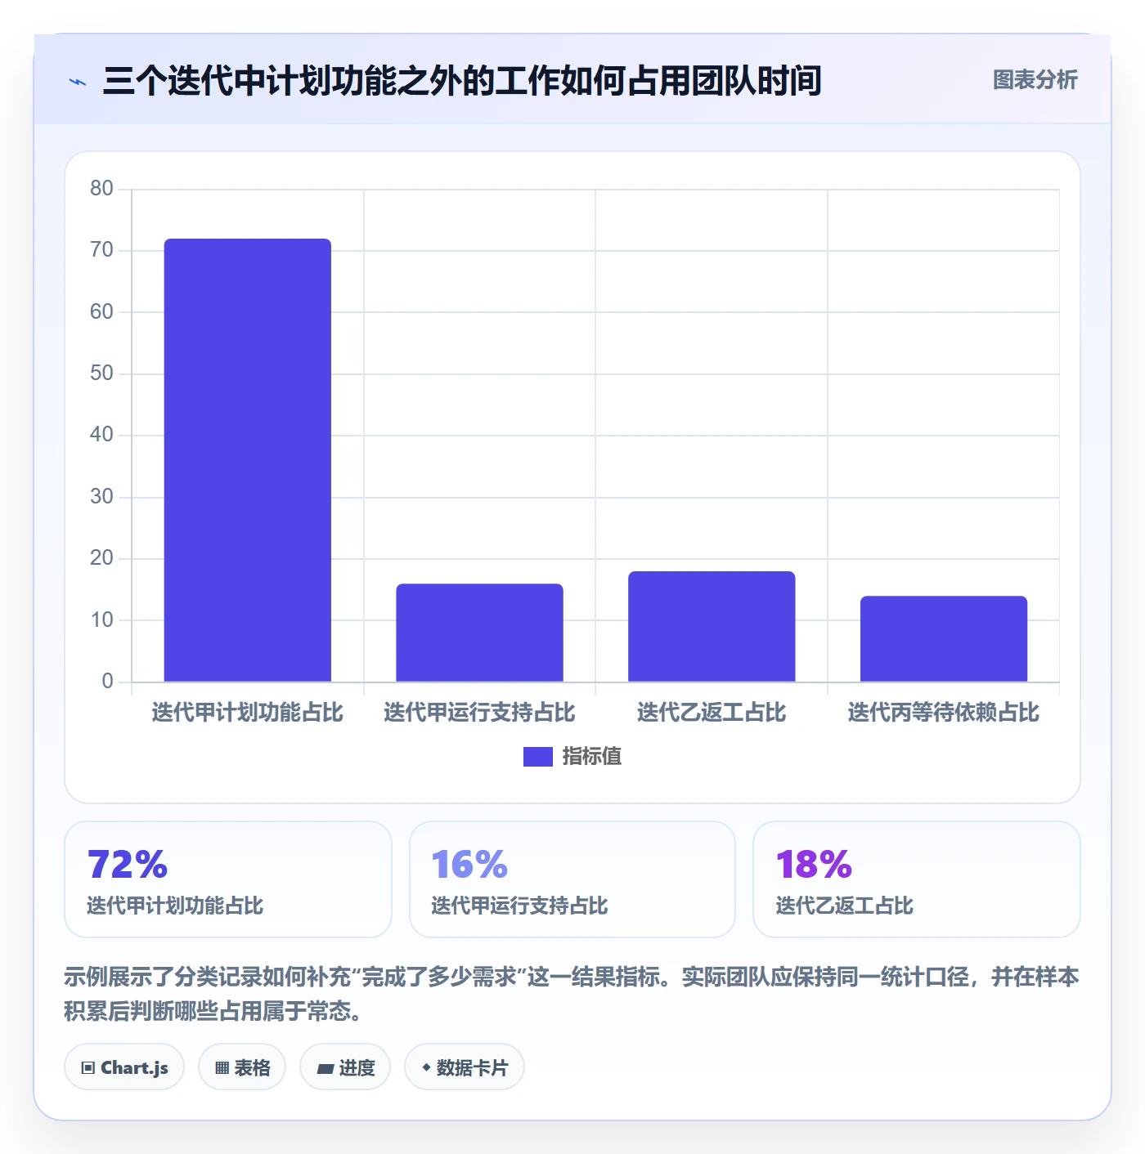Click the diamond icon in 数据卡片 chip

(x=426, y=1067)
